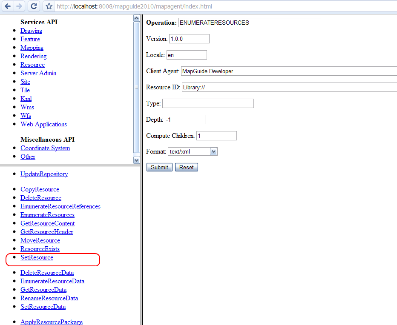
Task: Click the scroll-up arrow in Services API panel
Action: (136, 18)
